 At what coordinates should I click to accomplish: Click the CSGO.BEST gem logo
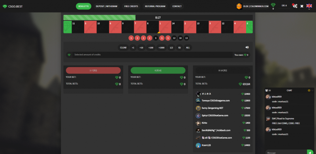(5, 6)
